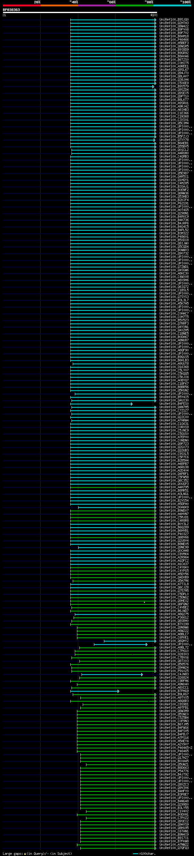Select hit label UniRef100_A7ARW4
This screenshot has width=194, height=856.
(x=174, y=420)
